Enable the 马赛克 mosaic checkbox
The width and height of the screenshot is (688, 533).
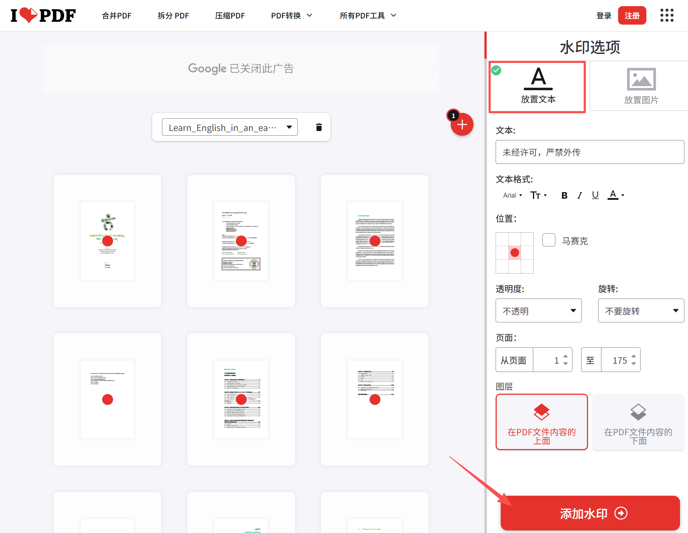(549, 240)
